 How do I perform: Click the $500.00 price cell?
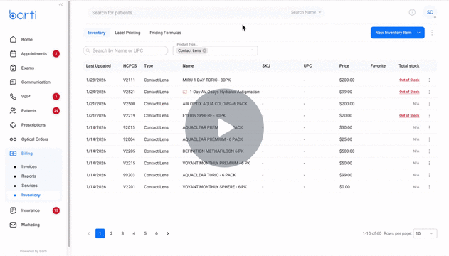click(347, 151)
